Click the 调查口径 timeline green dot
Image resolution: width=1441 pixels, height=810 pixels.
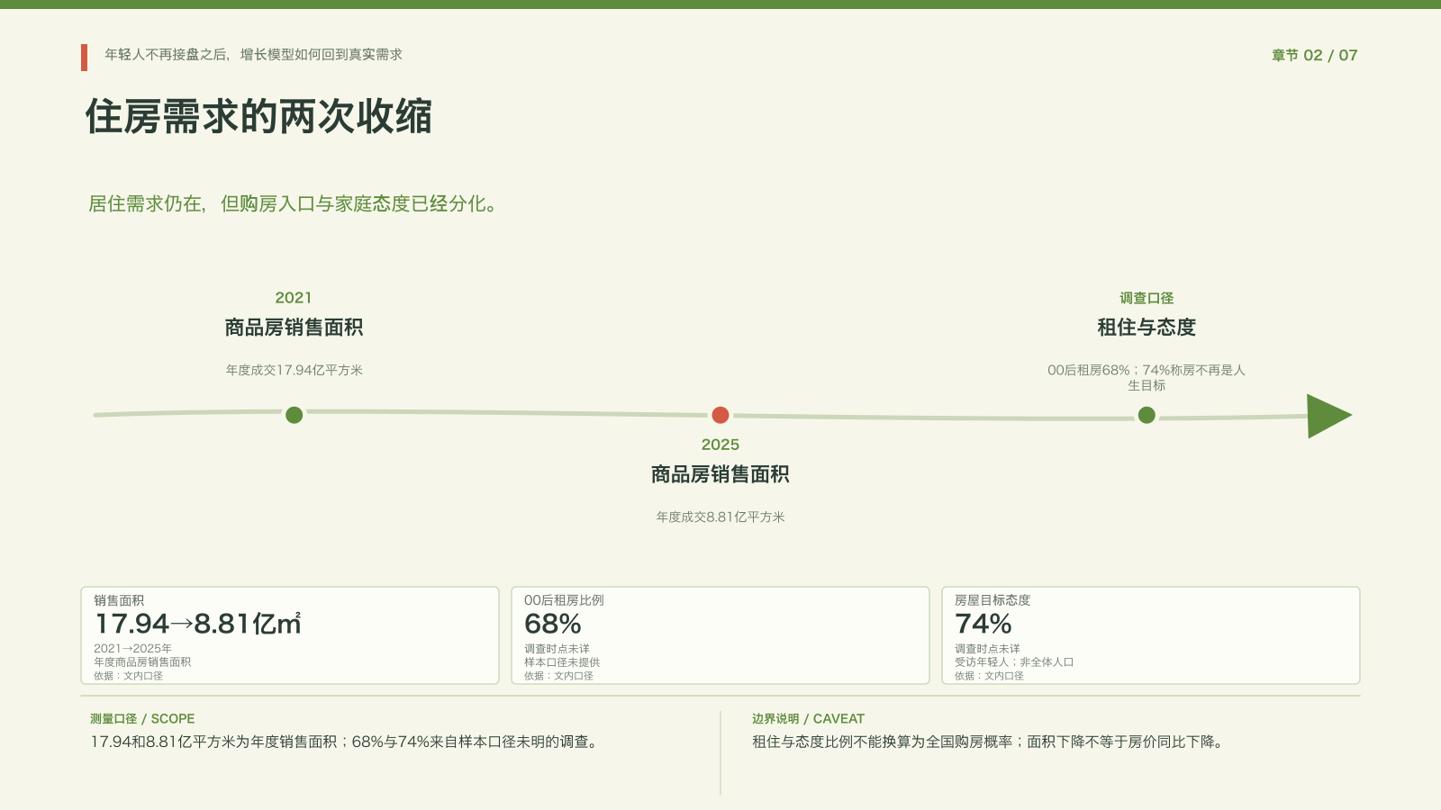pos(1146,415)
